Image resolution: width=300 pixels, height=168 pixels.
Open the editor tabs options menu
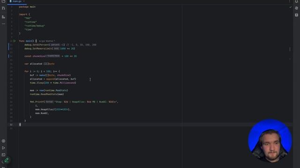pyautogui.click(x=290, y=1)
